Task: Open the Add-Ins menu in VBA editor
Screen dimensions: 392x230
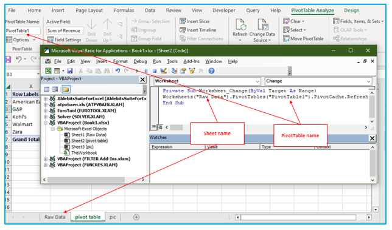Action: pos(192,61)
